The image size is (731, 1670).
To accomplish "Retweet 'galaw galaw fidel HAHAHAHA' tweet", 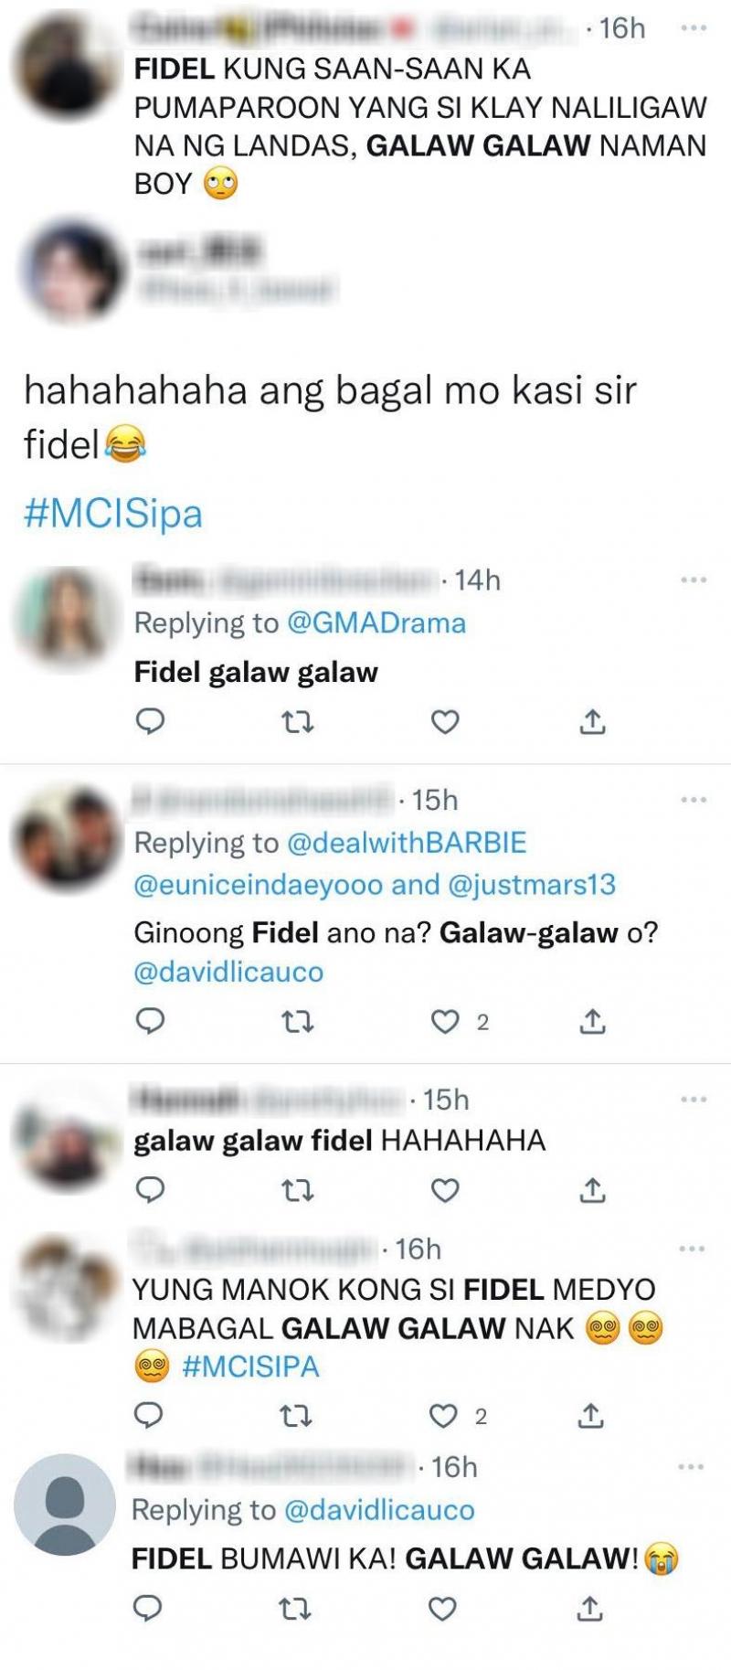I will click(297, 1190).
